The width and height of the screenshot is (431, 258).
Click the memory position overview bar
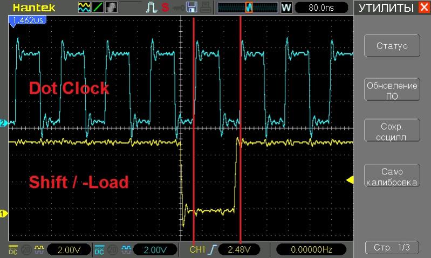(x=248, y=8)
